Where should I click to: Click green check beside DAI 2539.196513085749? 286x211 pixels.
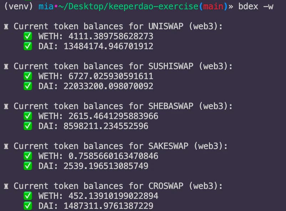click(28, 166)
